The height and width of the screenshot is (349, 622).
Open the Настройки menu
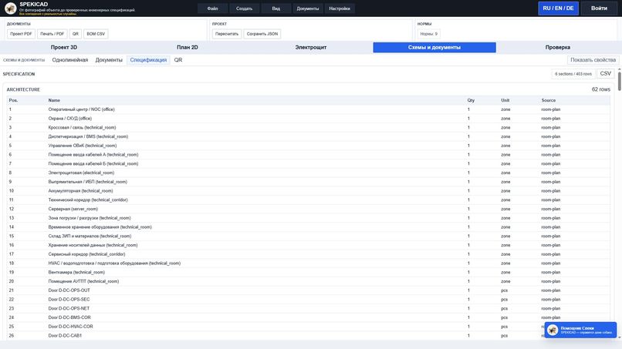340,8
